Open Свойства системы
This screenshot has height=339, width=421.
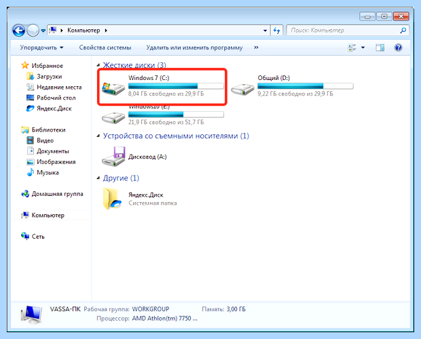click(x=105, y=47)
